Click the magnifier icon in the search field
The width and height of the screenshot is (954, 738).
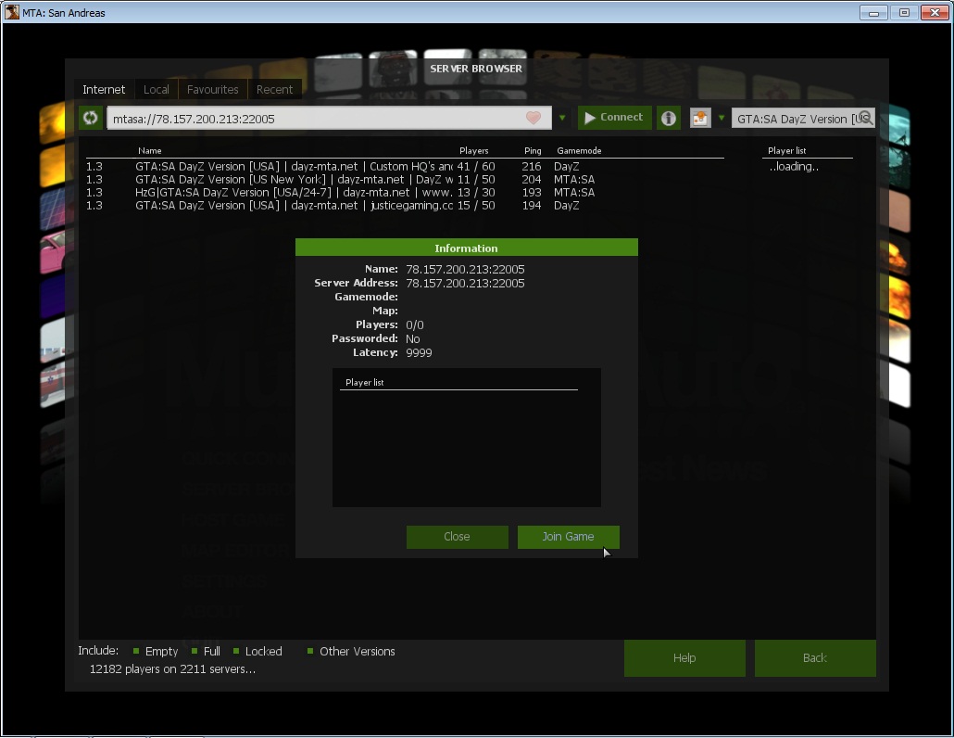click(x=864, y=118)
